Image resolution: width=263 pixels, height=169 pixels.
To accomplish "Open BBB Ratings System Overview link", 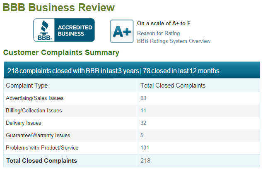I will tap(174, 41).
